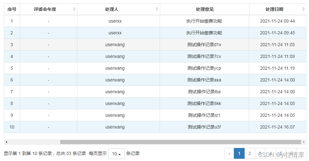Click date 2021-11-24 11:03
Screen dimensions: 309x161
click(277, 45)
